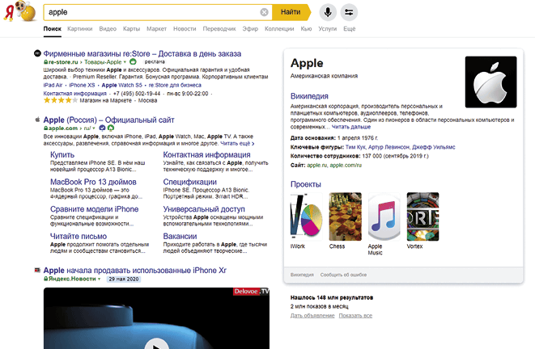Expand the Яндекс.Новости source dropdown arrow
The image size is (535, 349).
click(x=100, y=279)
